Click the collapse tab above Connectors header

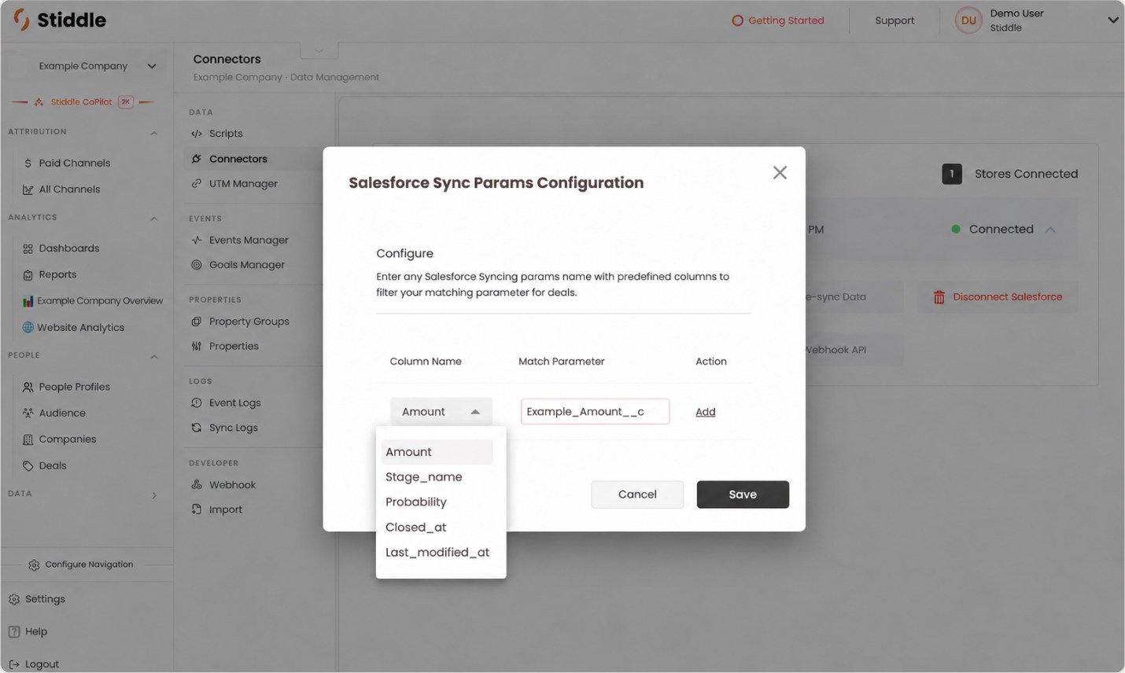pyautogui.click(x=319, y=50)
